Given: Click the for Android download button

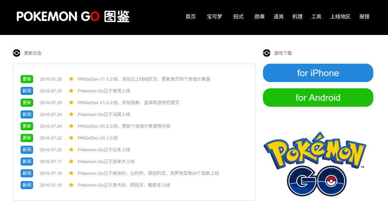Looking at the screenshot, I should click(x=318, y=98).
